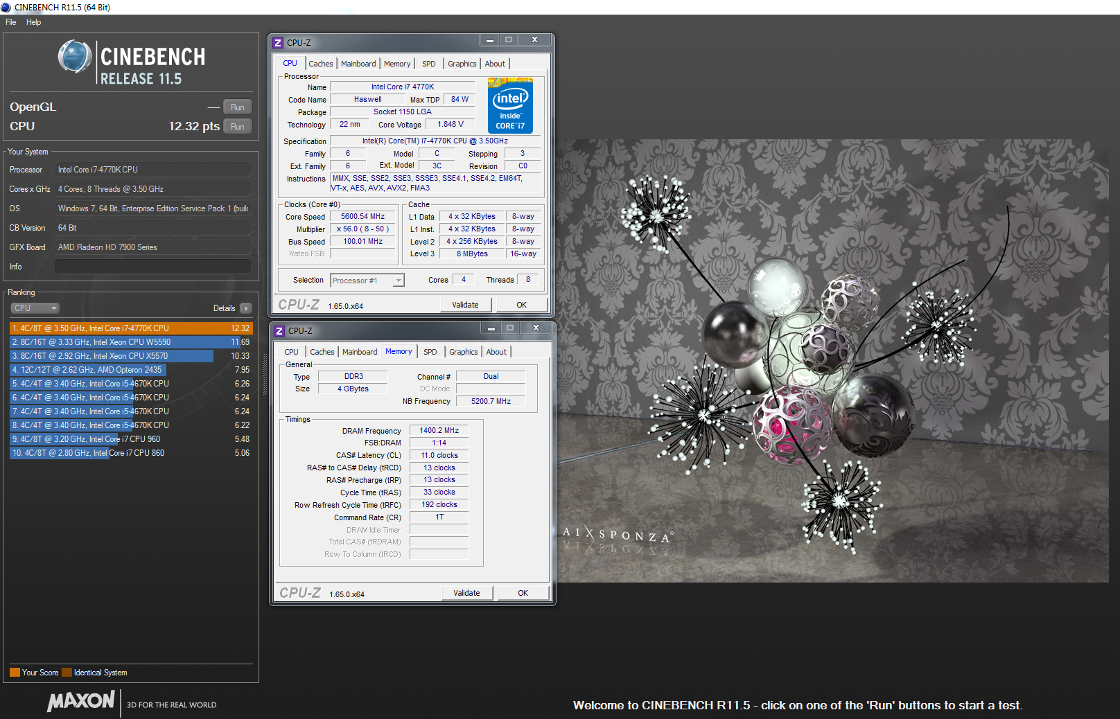This screenshot has width=1120, height=719.
Task: Click the Processor field showing i7-4770K CPU
Action: [x=152, y=170]
